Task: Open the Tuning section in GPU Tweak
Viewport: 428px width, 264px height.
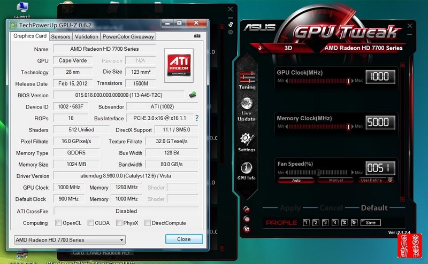Action: tap(247, 81)
